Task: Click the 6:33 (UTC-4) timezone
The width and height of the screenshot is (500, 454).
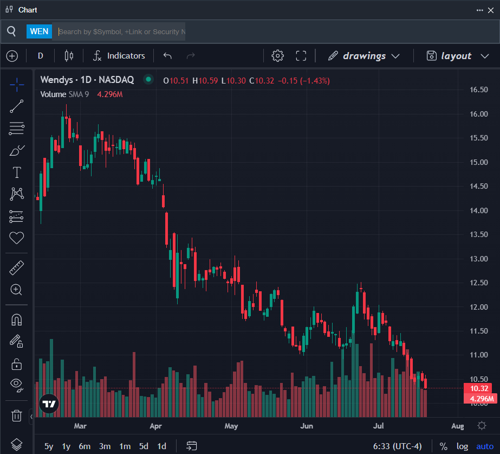Action: coord(397,446)
